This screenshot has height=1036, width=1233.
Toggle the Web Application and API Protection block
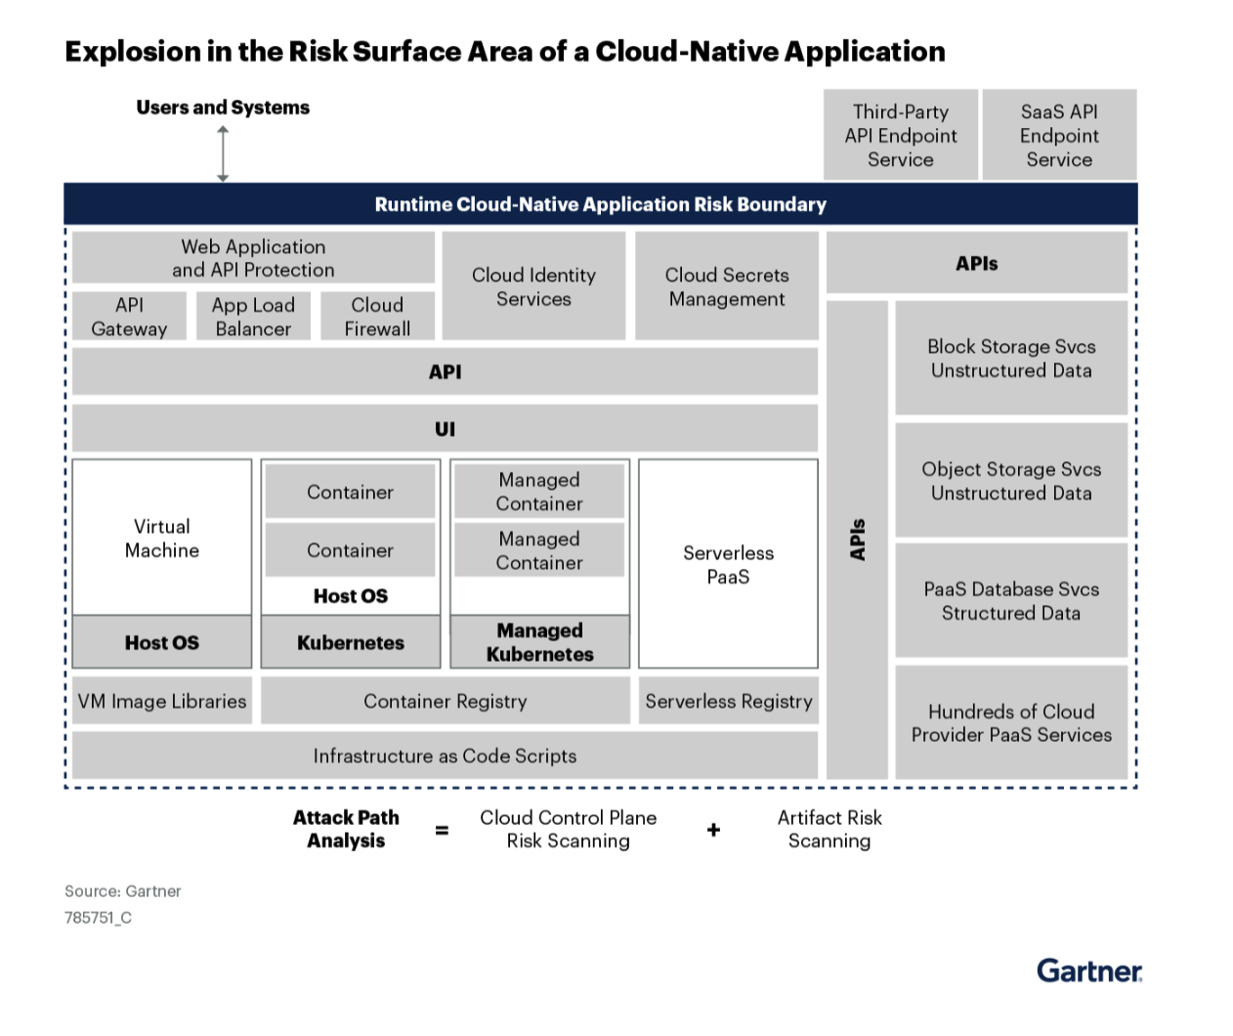click(x=252, y=258)
